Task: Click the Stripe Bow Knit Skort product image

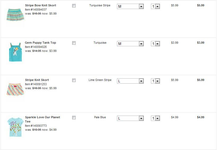Action: (x=15, y=15)
